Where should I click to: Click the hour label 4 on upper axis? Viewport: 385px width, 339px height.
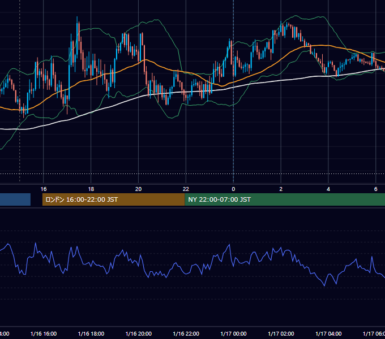(328, 189)
